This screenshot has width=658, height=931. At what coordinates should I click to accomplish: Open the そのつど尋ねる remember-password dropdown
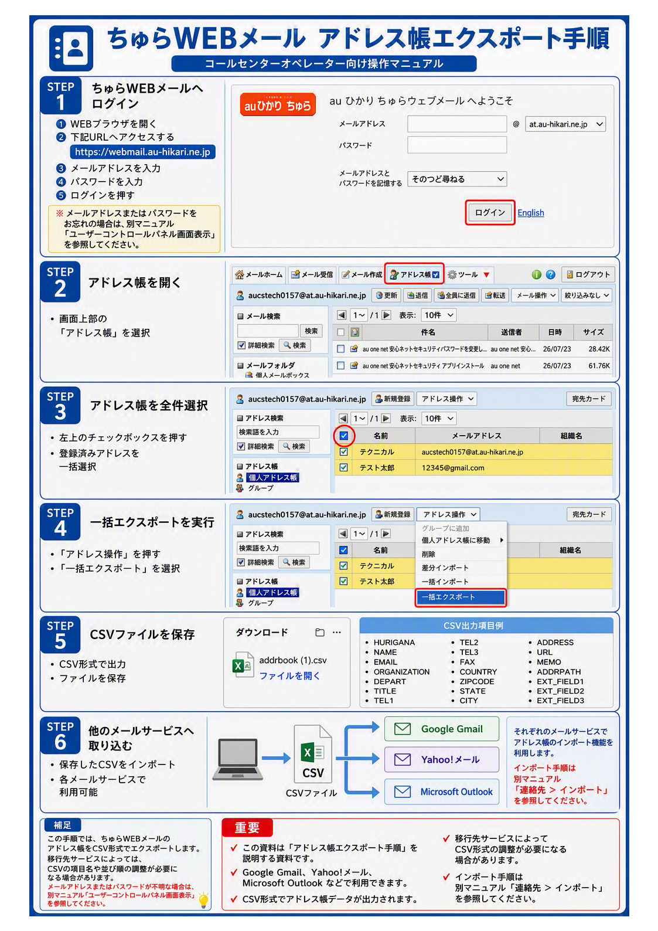coord(457,179)
